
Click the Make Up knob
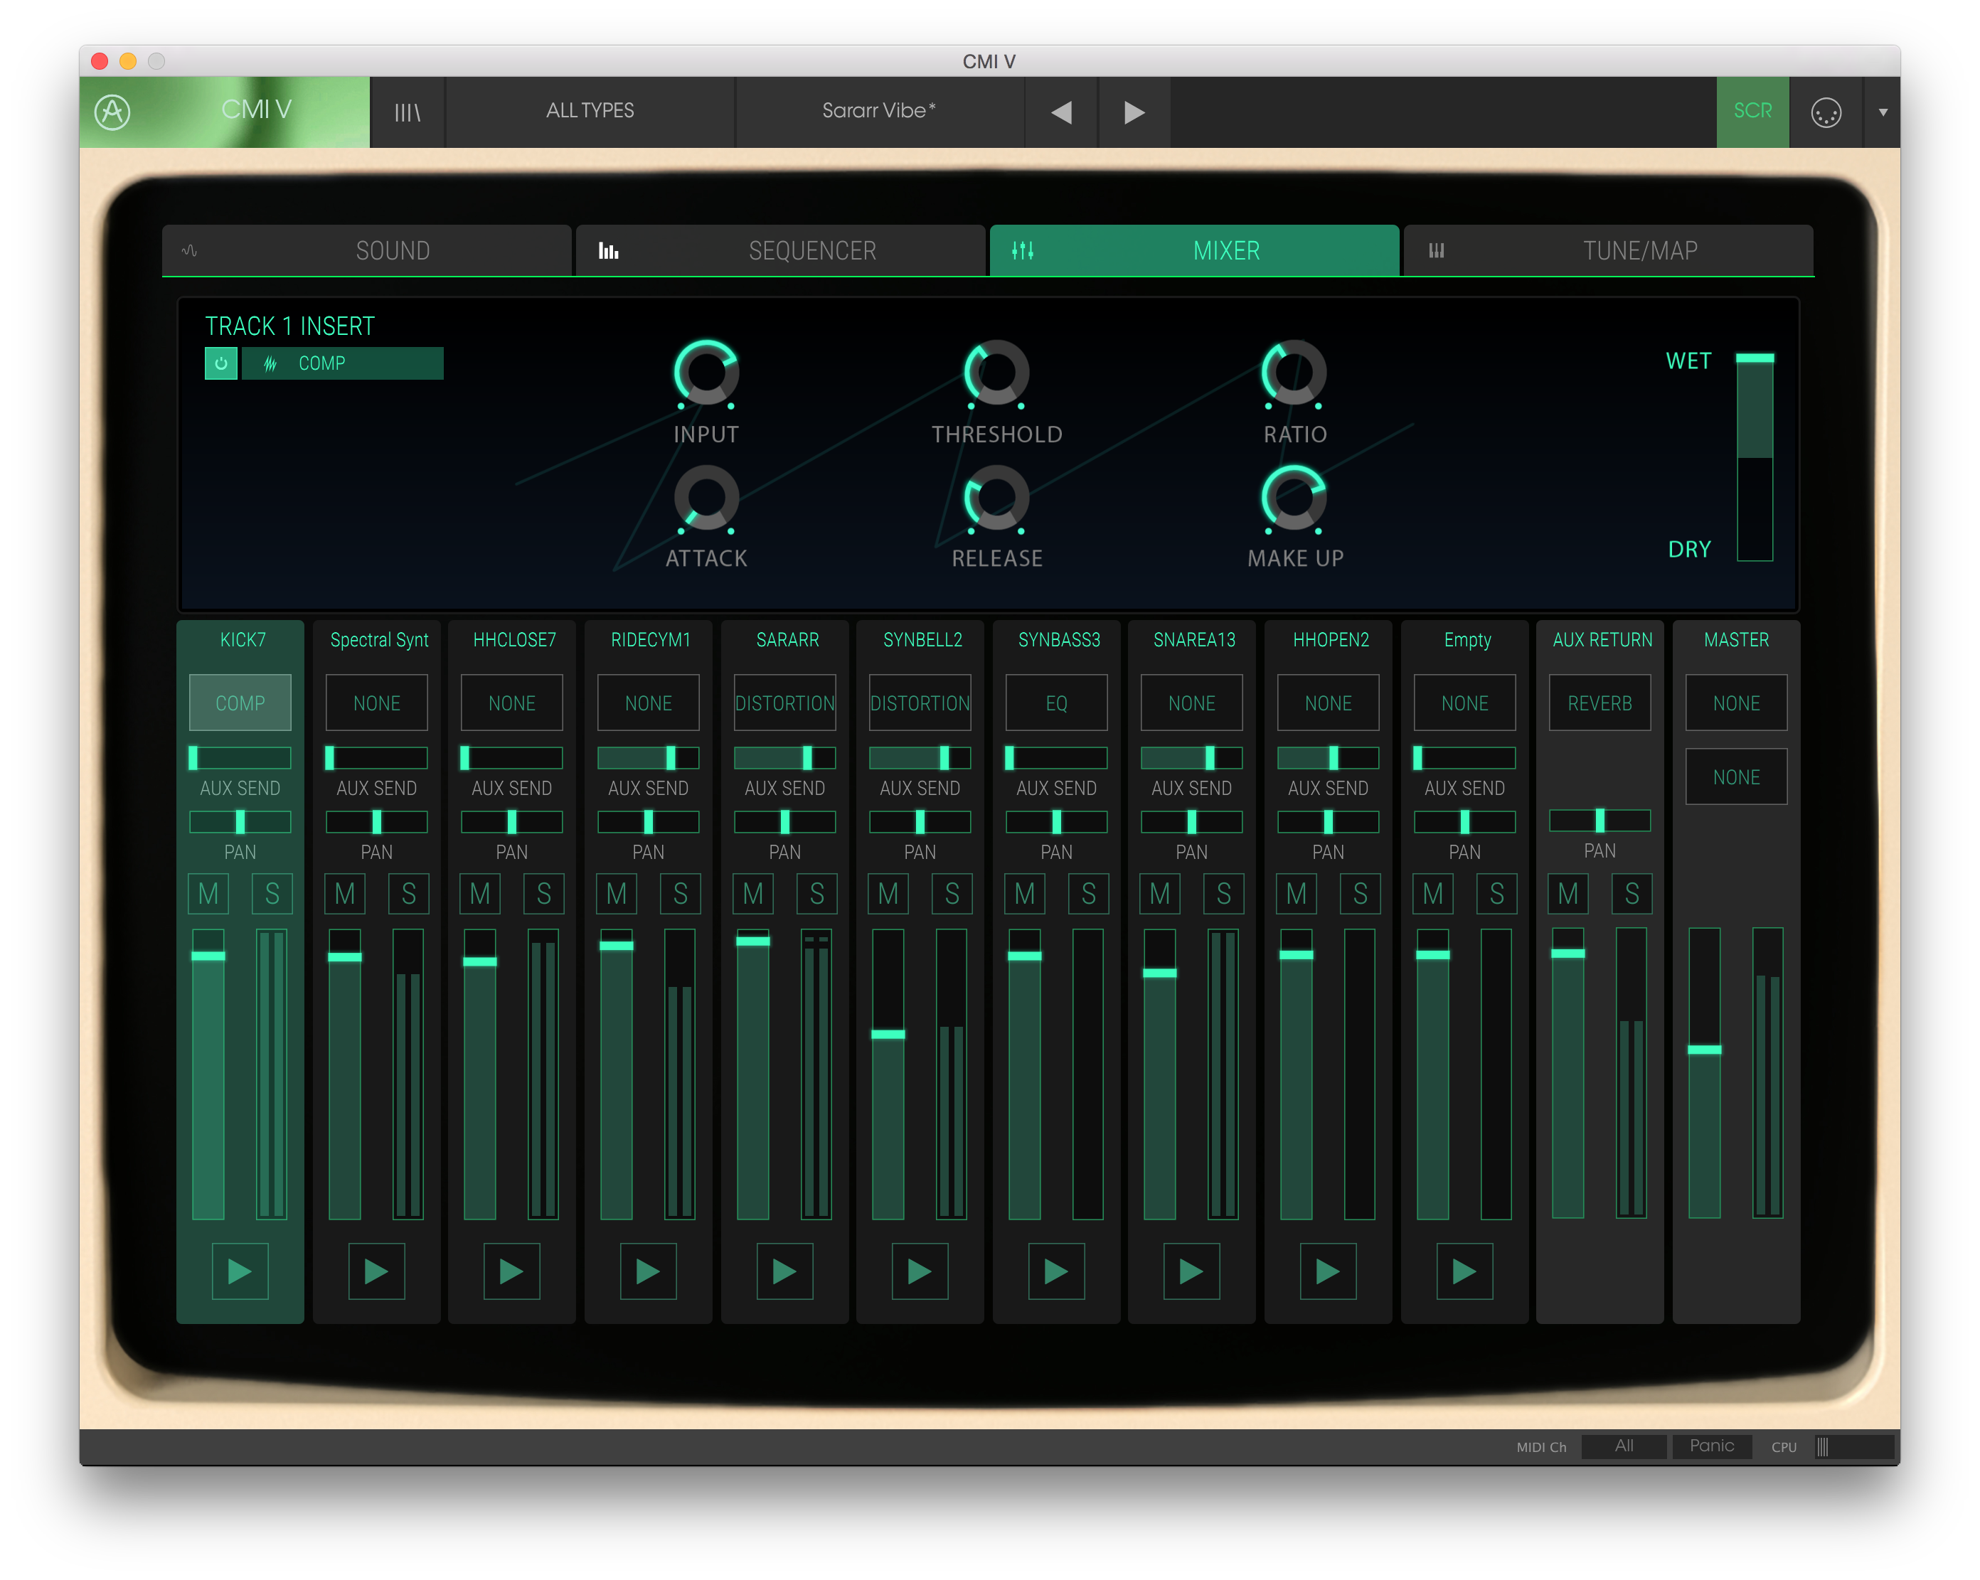pos(1294,498)
